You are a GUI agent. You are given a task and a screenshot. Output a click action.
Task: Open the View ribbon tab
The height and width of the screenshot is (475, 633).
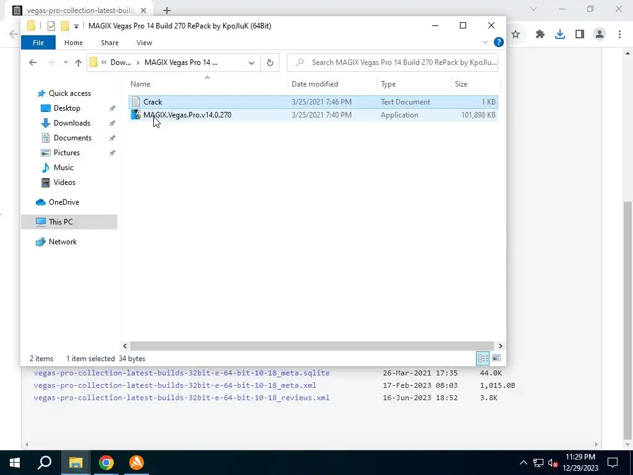click(144, 43)
